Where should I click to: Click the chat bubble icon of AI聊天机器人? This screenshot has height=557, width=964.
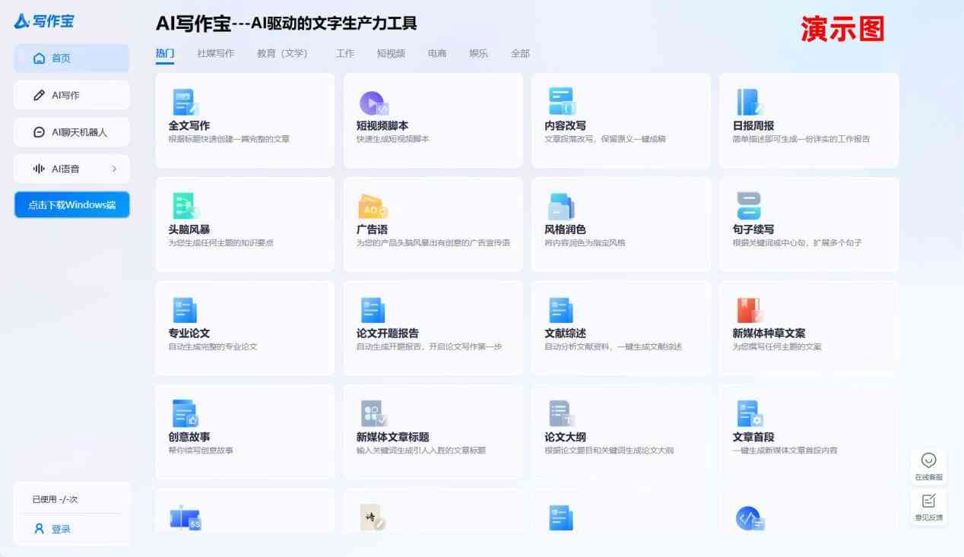pyautogui.click(x=40, y=132)
